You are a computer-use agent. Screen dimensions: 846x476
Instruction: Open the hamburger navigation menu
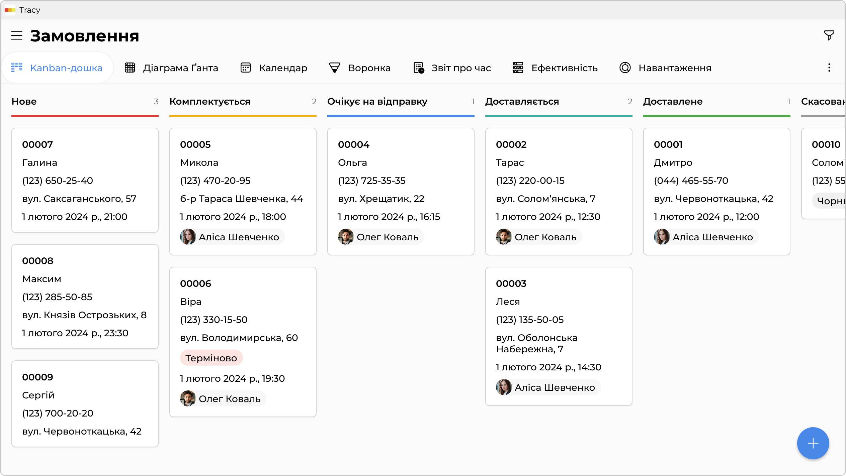click(x=17, y=36)
